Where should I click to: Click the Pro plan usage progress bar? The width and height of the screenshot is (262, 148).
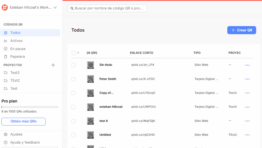click(30, 107)
